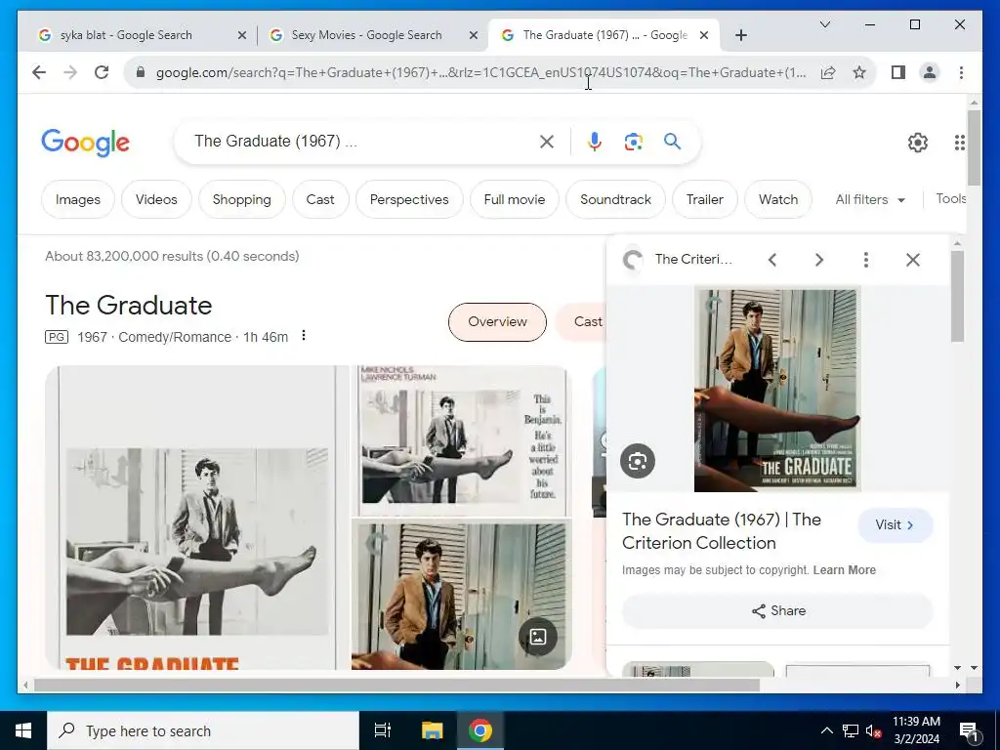Viewport: 1000px width, 750px height.
Task: Select the Trailer filter chip
Action: [x=705, y=199]
